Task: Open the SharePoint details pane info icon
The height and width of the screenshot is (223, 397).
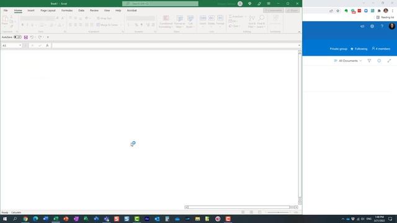Action: point(379,61)
